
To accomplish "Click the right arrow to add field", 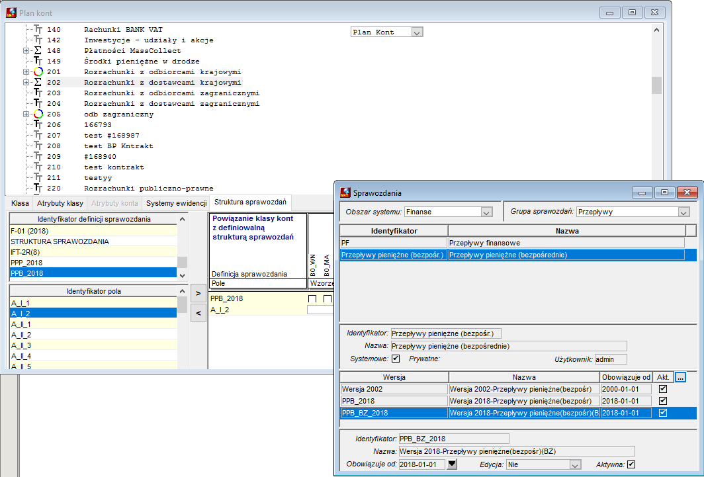I will pyautogui.click(x=198, y=294).
